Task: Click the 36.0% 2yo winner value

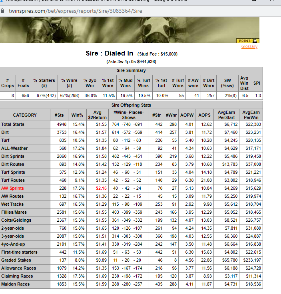Action: coord(91,95)
